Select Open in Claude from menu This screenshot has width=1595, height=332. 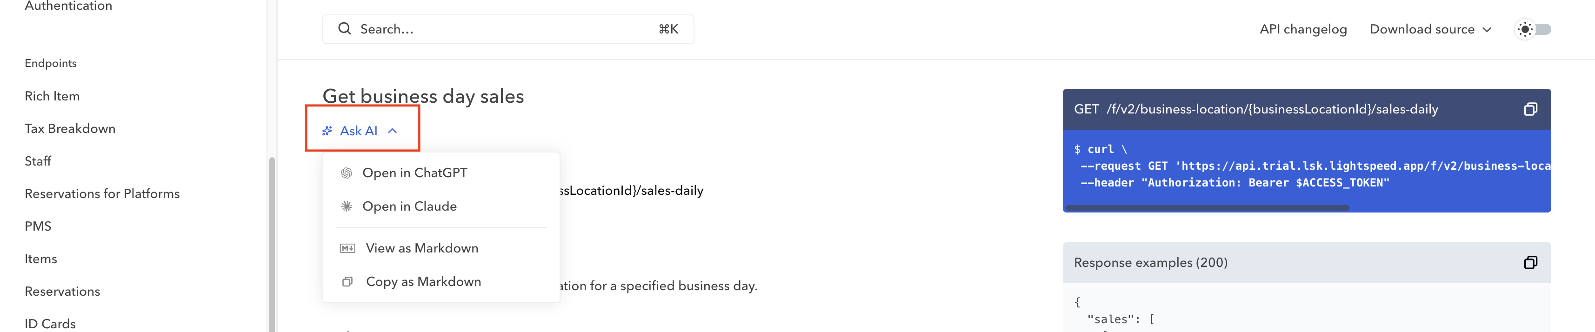[x=410, y=206]
